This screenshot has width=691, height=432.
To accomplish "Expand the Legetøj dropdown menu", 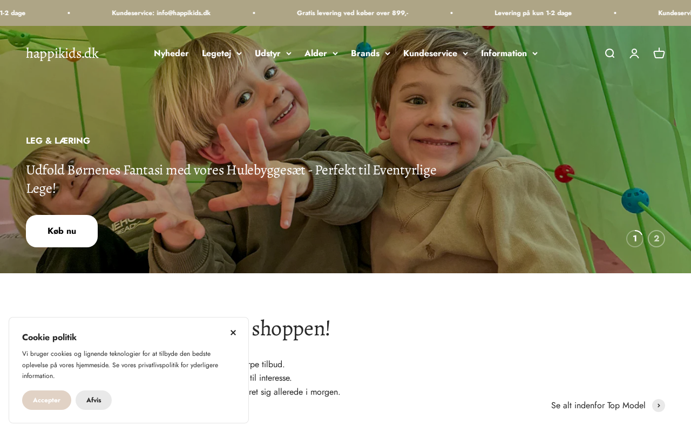I will tap(222, 53).
